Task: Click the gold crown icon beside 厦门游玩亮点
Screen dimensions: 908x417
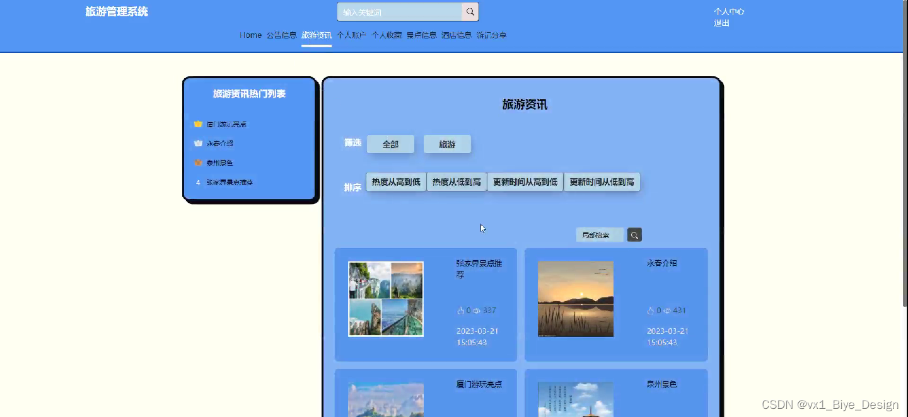Action: 198,124
